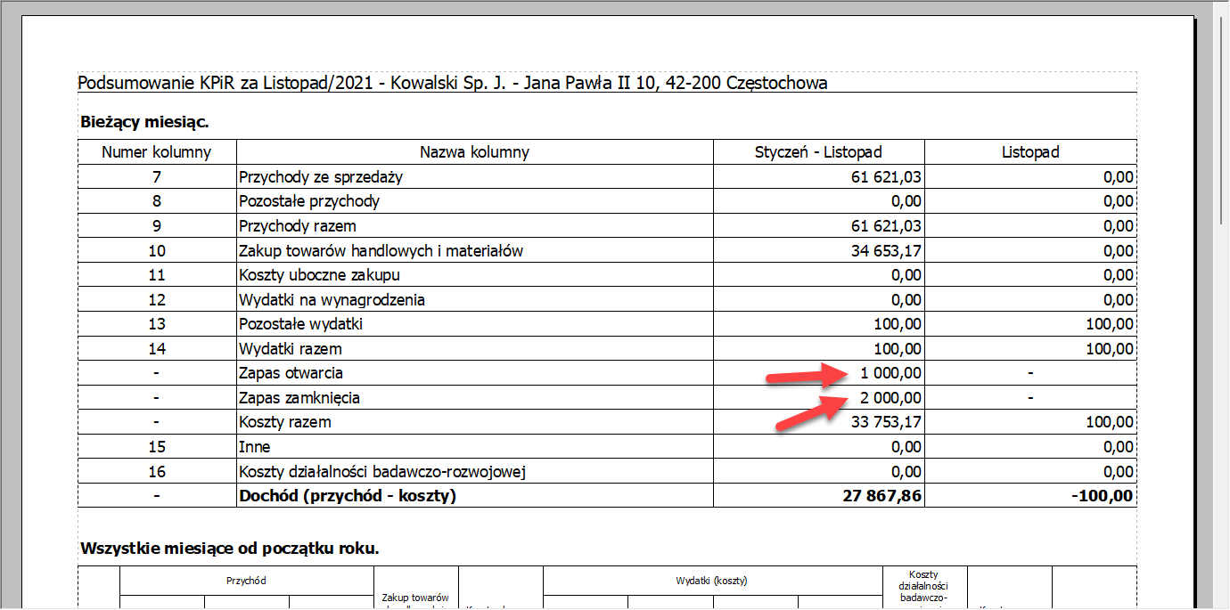Screen dimensions: 1230x610
Task: Click the 'Zakup towarów handlowych i materiałów' cell
Action: point(381,250)
